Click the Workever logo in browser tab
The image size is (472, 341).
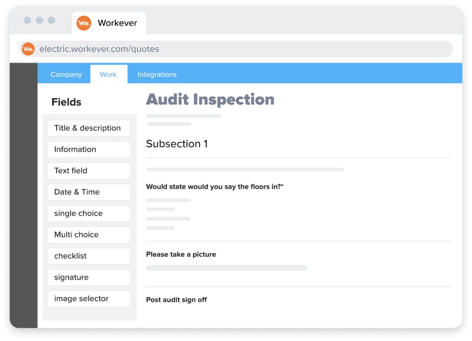coord(84,23)
